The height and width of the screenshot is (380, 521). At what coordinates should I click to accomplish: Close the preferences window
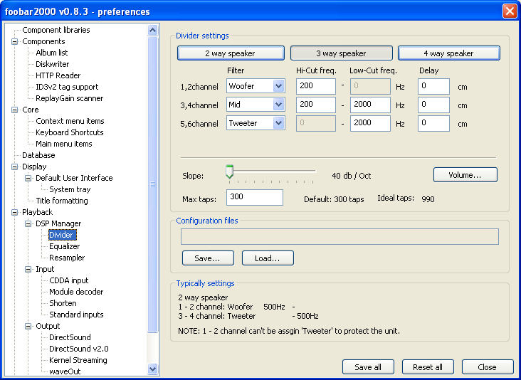point(510,11)
